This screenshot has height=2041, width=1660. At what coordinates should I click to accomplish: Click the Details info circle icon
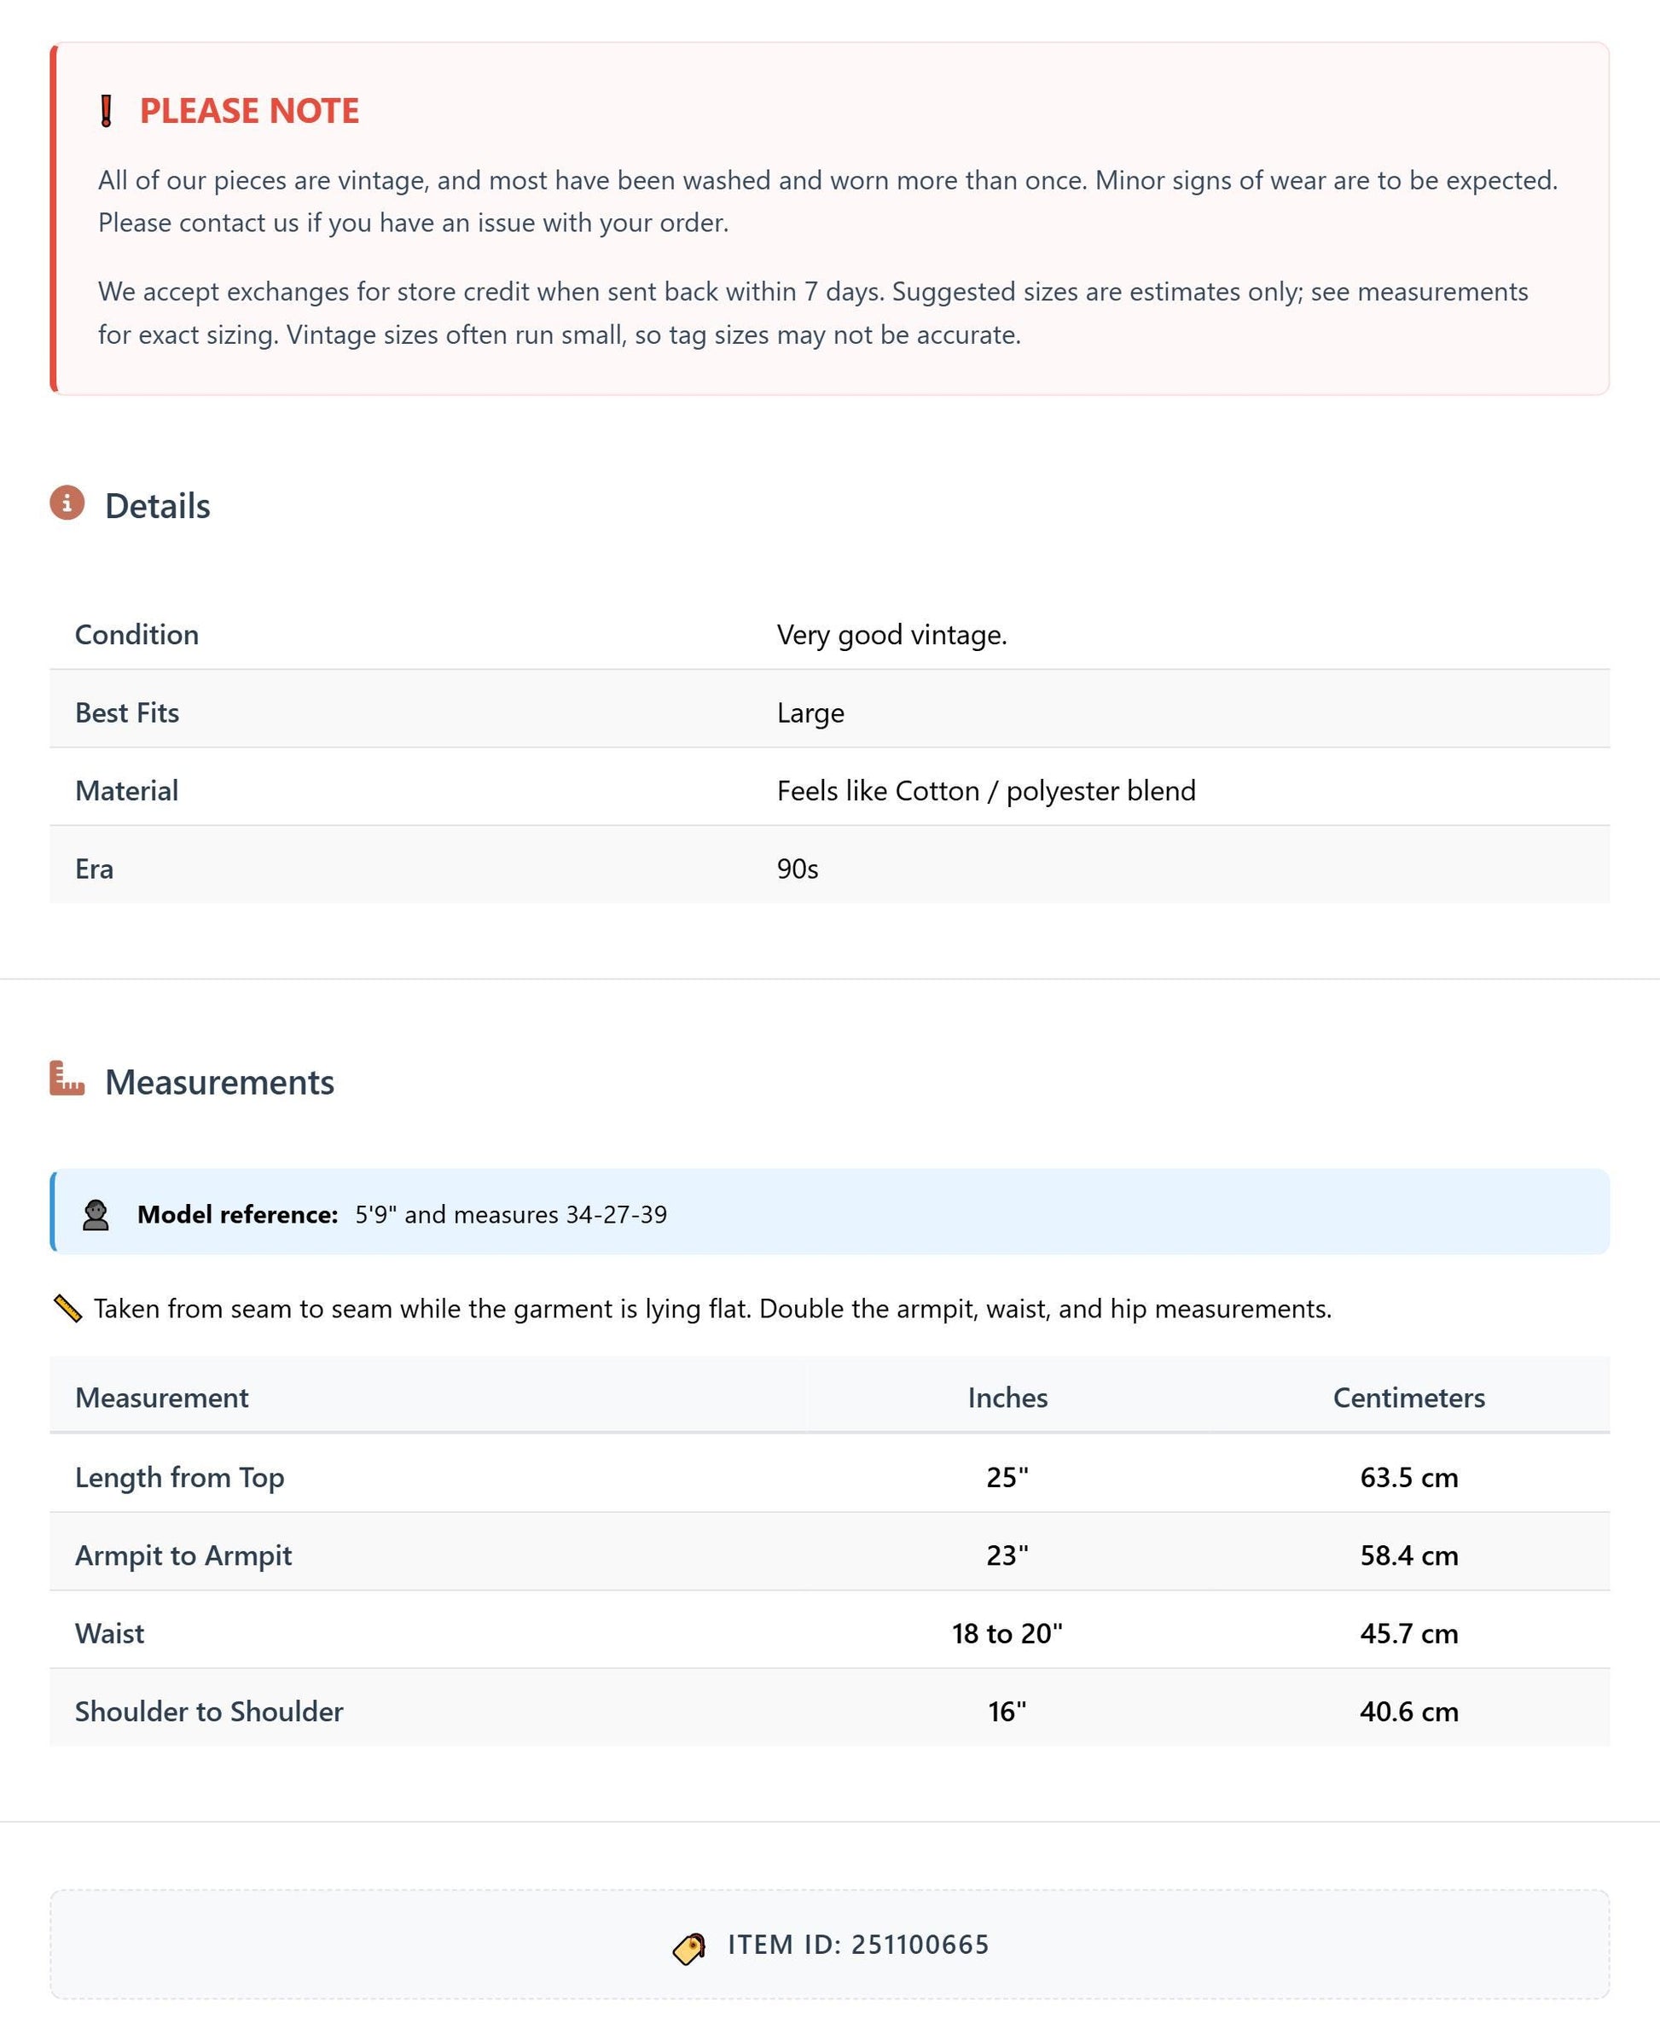tap(67, 502)
